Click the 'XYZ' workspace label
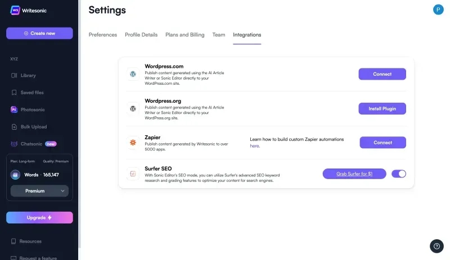Image resolution: width=450 pixels, height=260 pixels. pyautogui.click(x=14, y=59)
